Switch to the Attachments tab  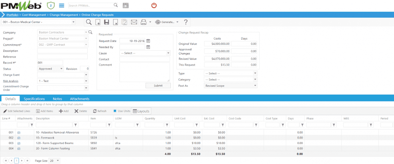(80, 99)
